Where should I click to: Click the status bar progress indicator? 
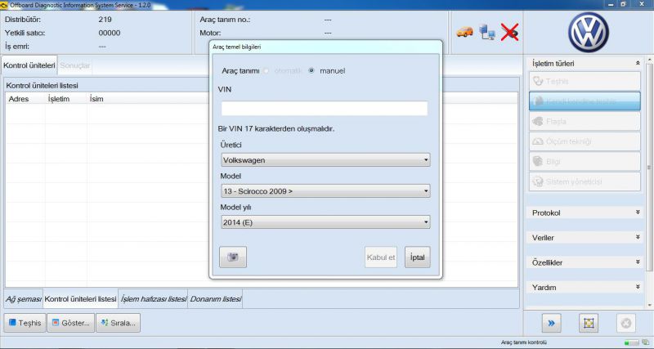[631, 342]
